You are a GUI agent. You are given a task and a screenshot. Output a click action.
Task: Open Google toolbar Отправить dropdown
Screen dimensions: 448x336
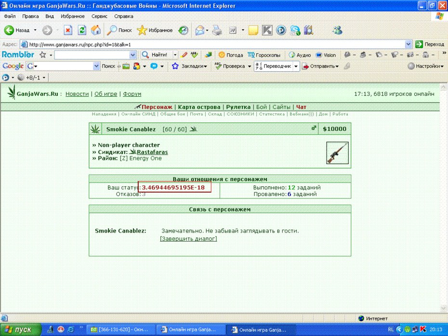coord(320,66)
